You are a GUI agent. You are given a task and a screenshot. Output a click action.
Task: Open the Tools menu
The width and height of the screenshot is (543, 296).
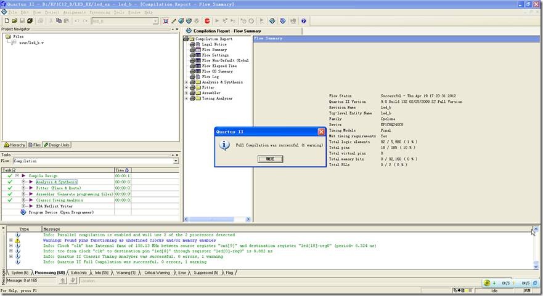click(x=119, y=12)
